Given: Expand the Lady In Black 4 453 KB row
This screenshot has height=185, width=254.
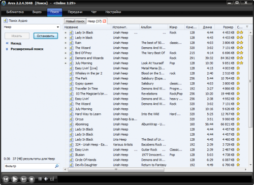Looking at the screenshot, I should (x=66, y=33).
